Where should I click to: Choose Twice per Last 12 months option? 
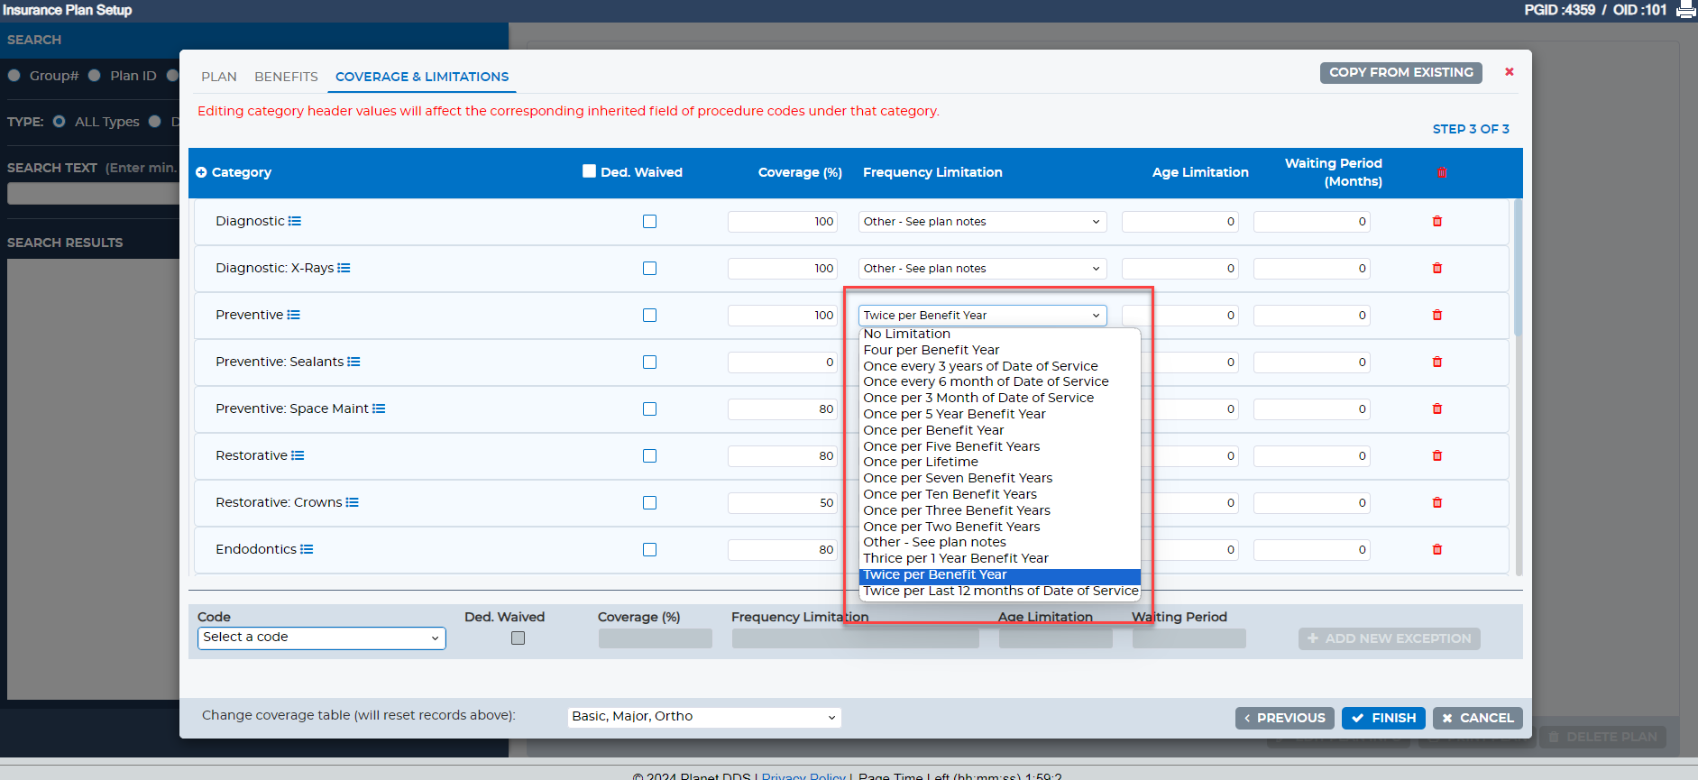point(1000,591)
